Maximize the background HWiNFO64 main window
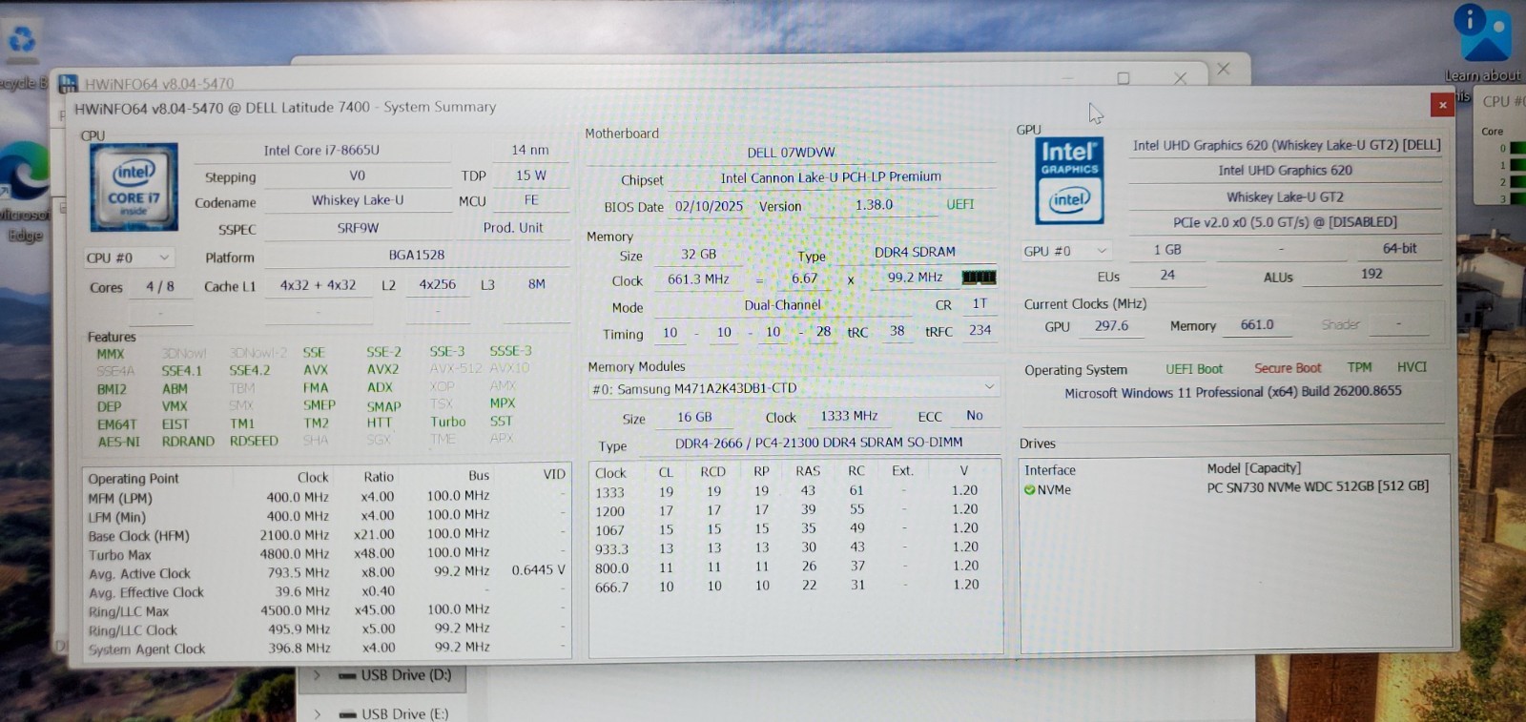Screen dimensions: 1526x722 tap(1124, 78)
